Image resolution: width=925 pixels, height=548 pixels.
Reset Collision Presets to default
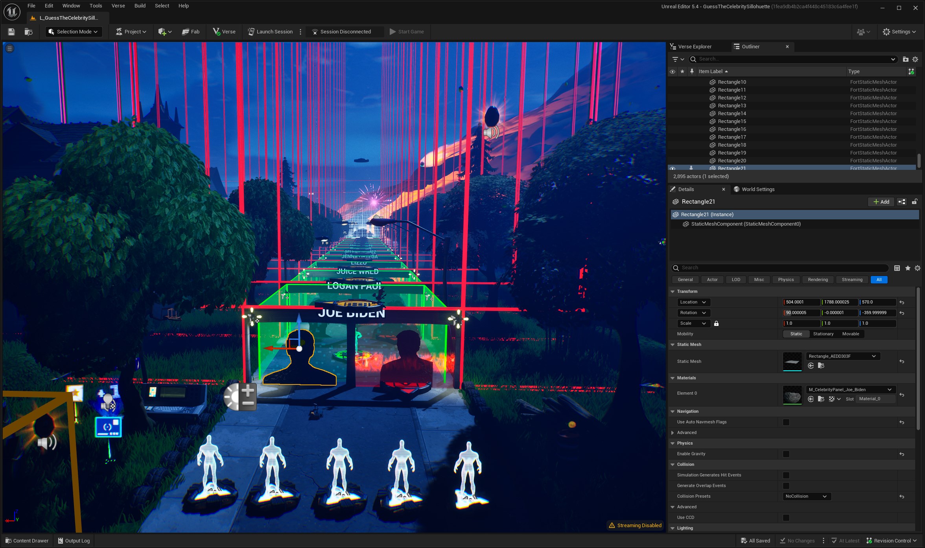pos(902,497)
